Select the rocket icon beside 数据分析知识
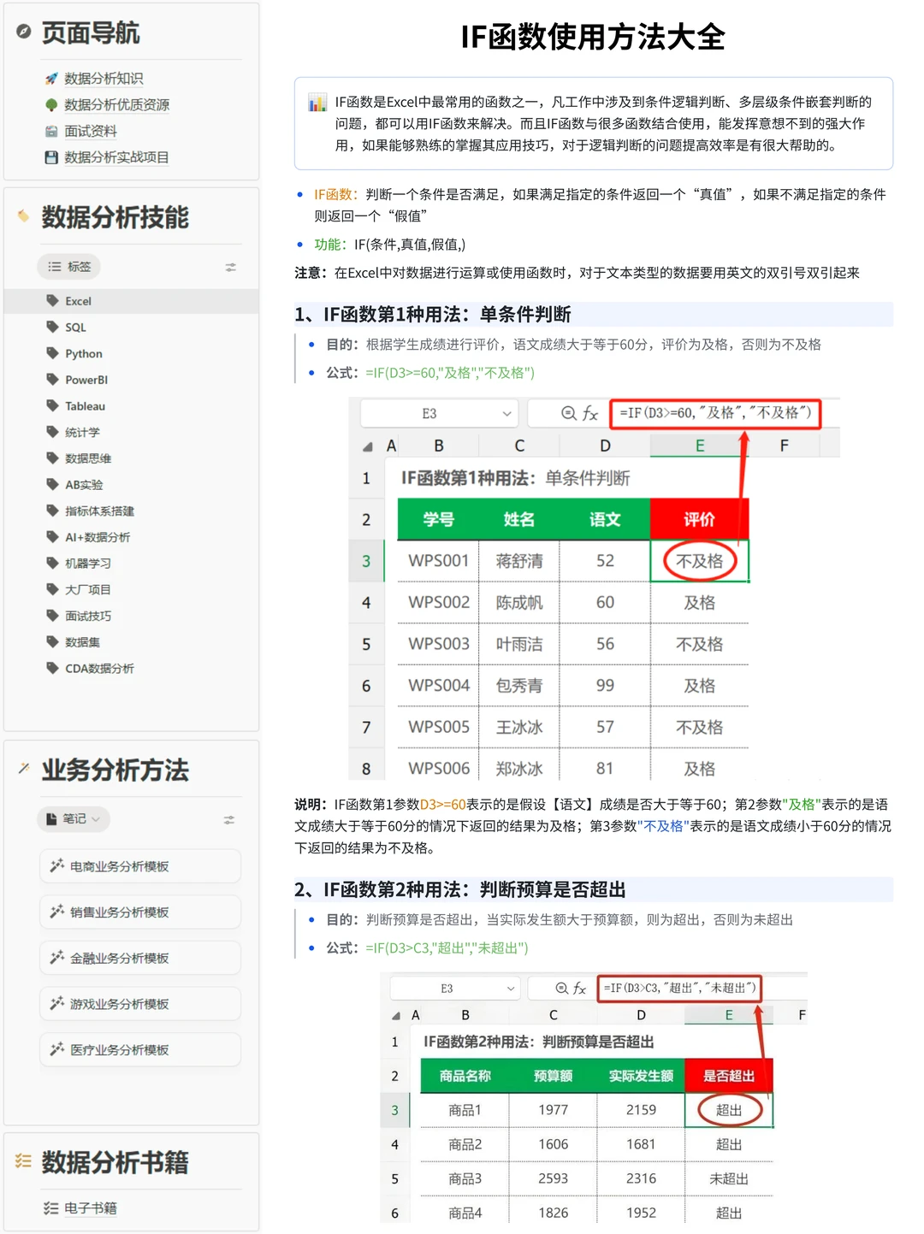 pos(51,78)
